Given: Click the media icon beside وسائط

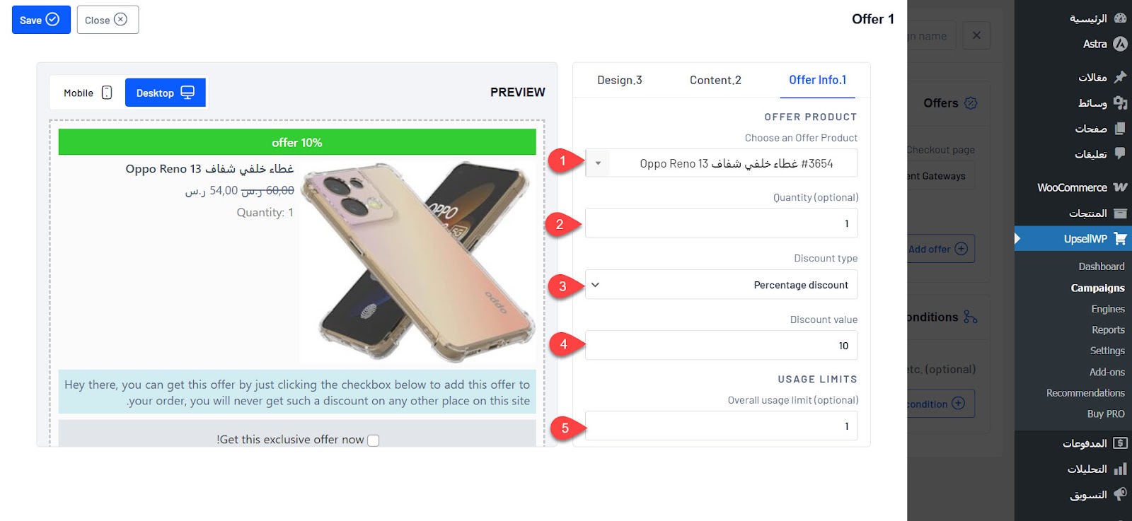Looking at the screenshot, I should click(x=1120, y=103).
